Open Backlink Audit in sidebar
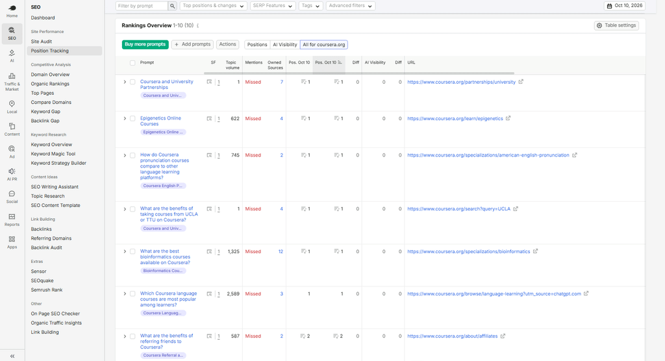Image resolution: width=665 pixels, height=361 pixels. 46,248
